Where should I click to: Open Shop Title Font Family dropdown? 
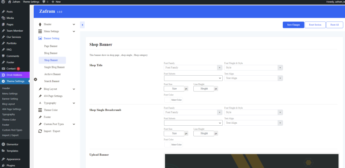(192, 68)
